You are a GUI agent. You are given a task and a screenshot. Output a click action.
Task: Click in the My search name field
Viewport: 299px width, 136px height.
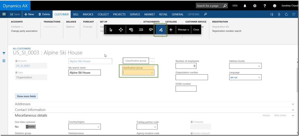click(x=84, y=73)
